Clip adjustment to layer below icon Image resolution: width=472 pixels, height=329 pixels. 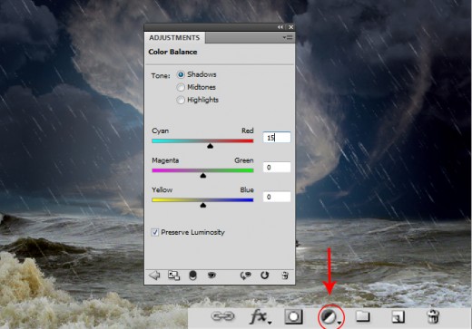click(x=192, y=276)
